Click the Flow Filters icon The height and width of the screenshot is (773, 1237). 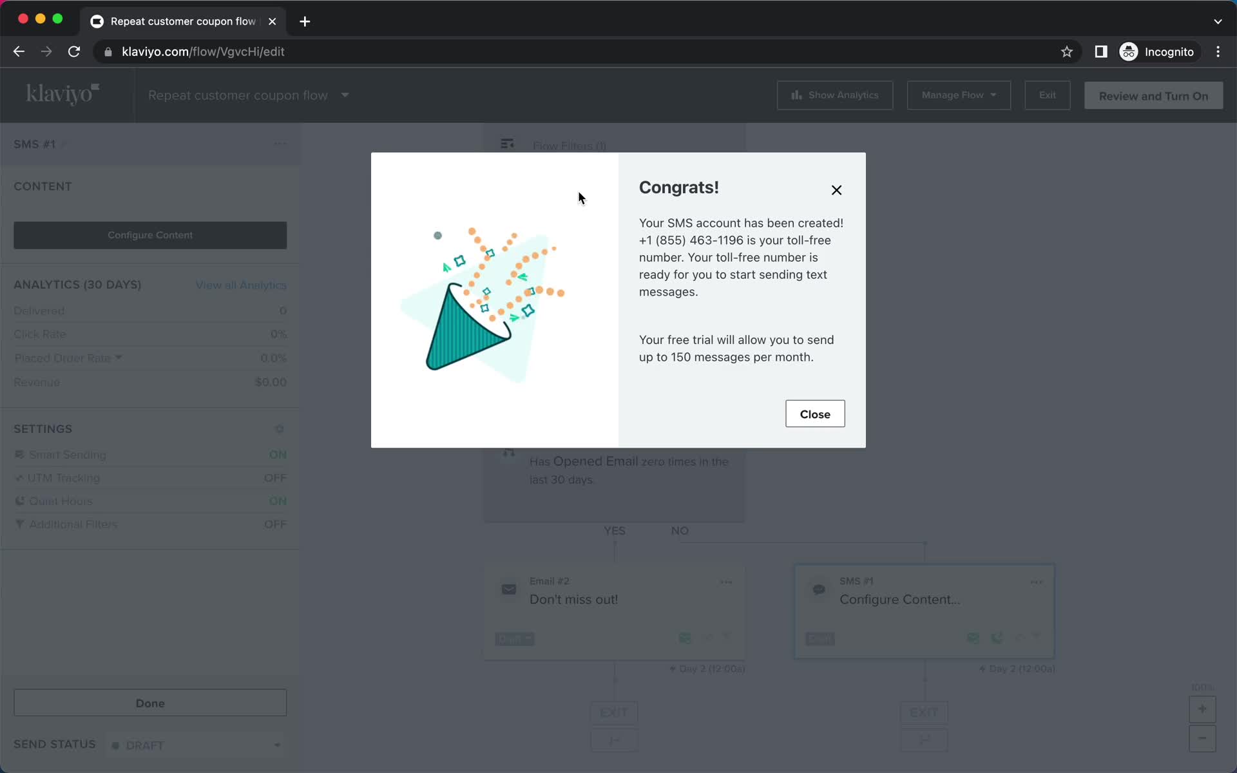click(508, 144)
